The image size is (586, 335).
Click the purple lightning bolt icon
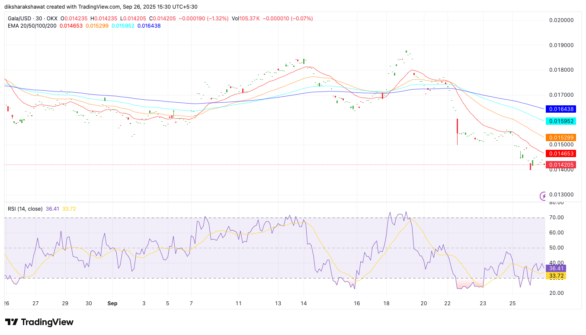543,196
